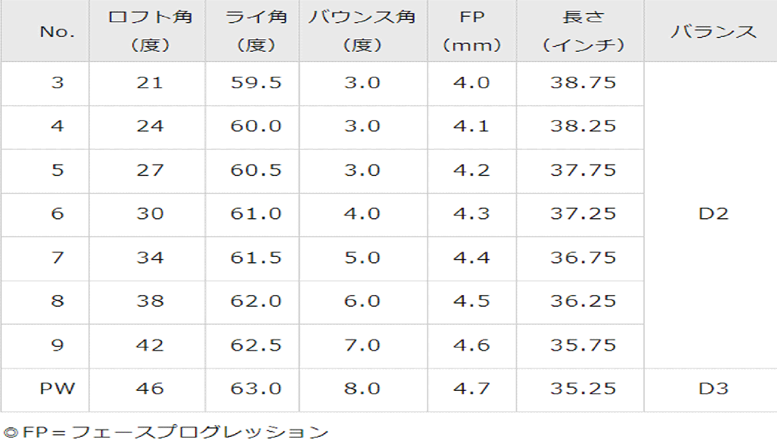The image size is (777, 444).
Task: Click the ロフト角 column header
Action: pos(150,31)
